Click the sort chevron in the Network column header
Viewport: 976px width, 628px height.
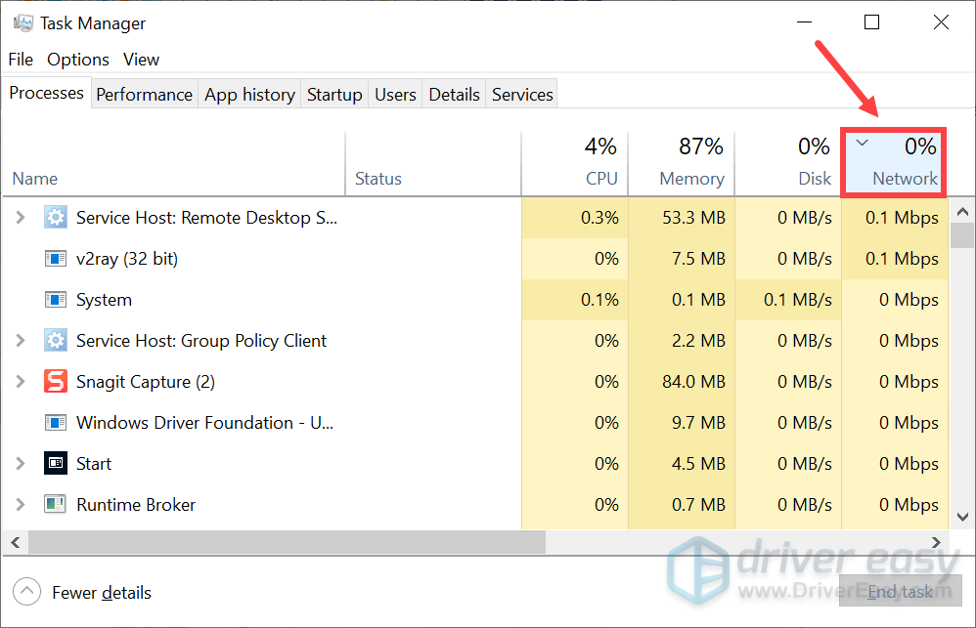(863, 143)
